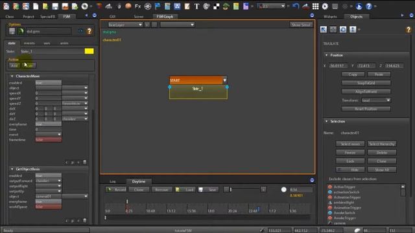Click the Load button in Daytime

(185, 190)
